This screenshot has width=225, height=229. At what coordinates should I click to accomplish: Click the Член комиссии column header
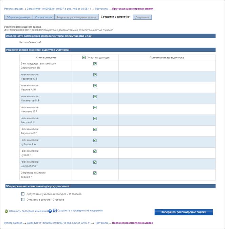tap(45, 58)
